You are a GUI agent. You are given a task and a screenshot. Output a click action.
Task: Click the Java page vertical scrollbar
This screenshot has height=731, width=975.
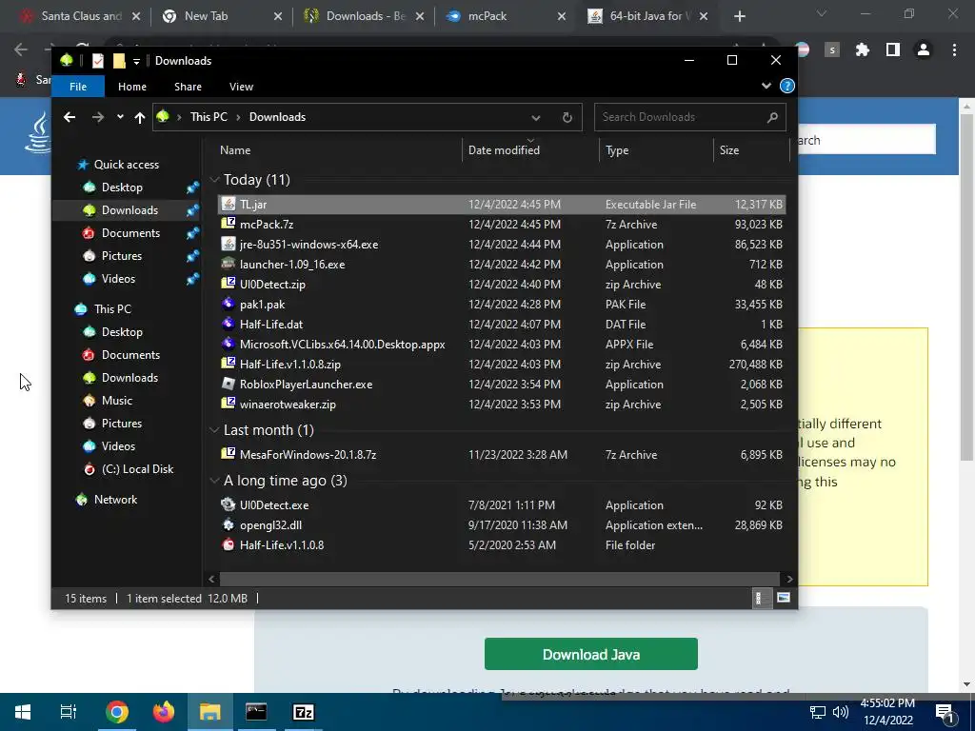coord(966,286)
